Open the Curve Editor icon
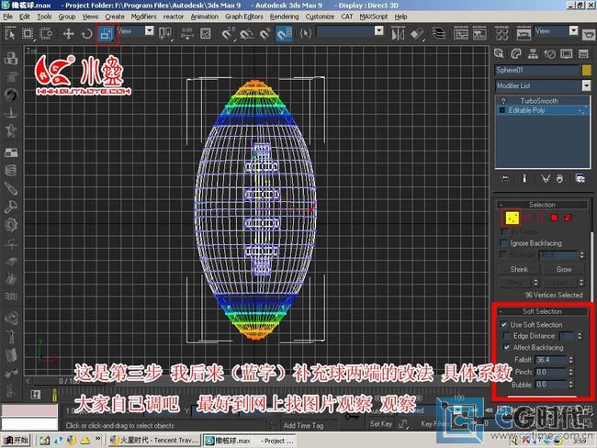 point(461,34)
